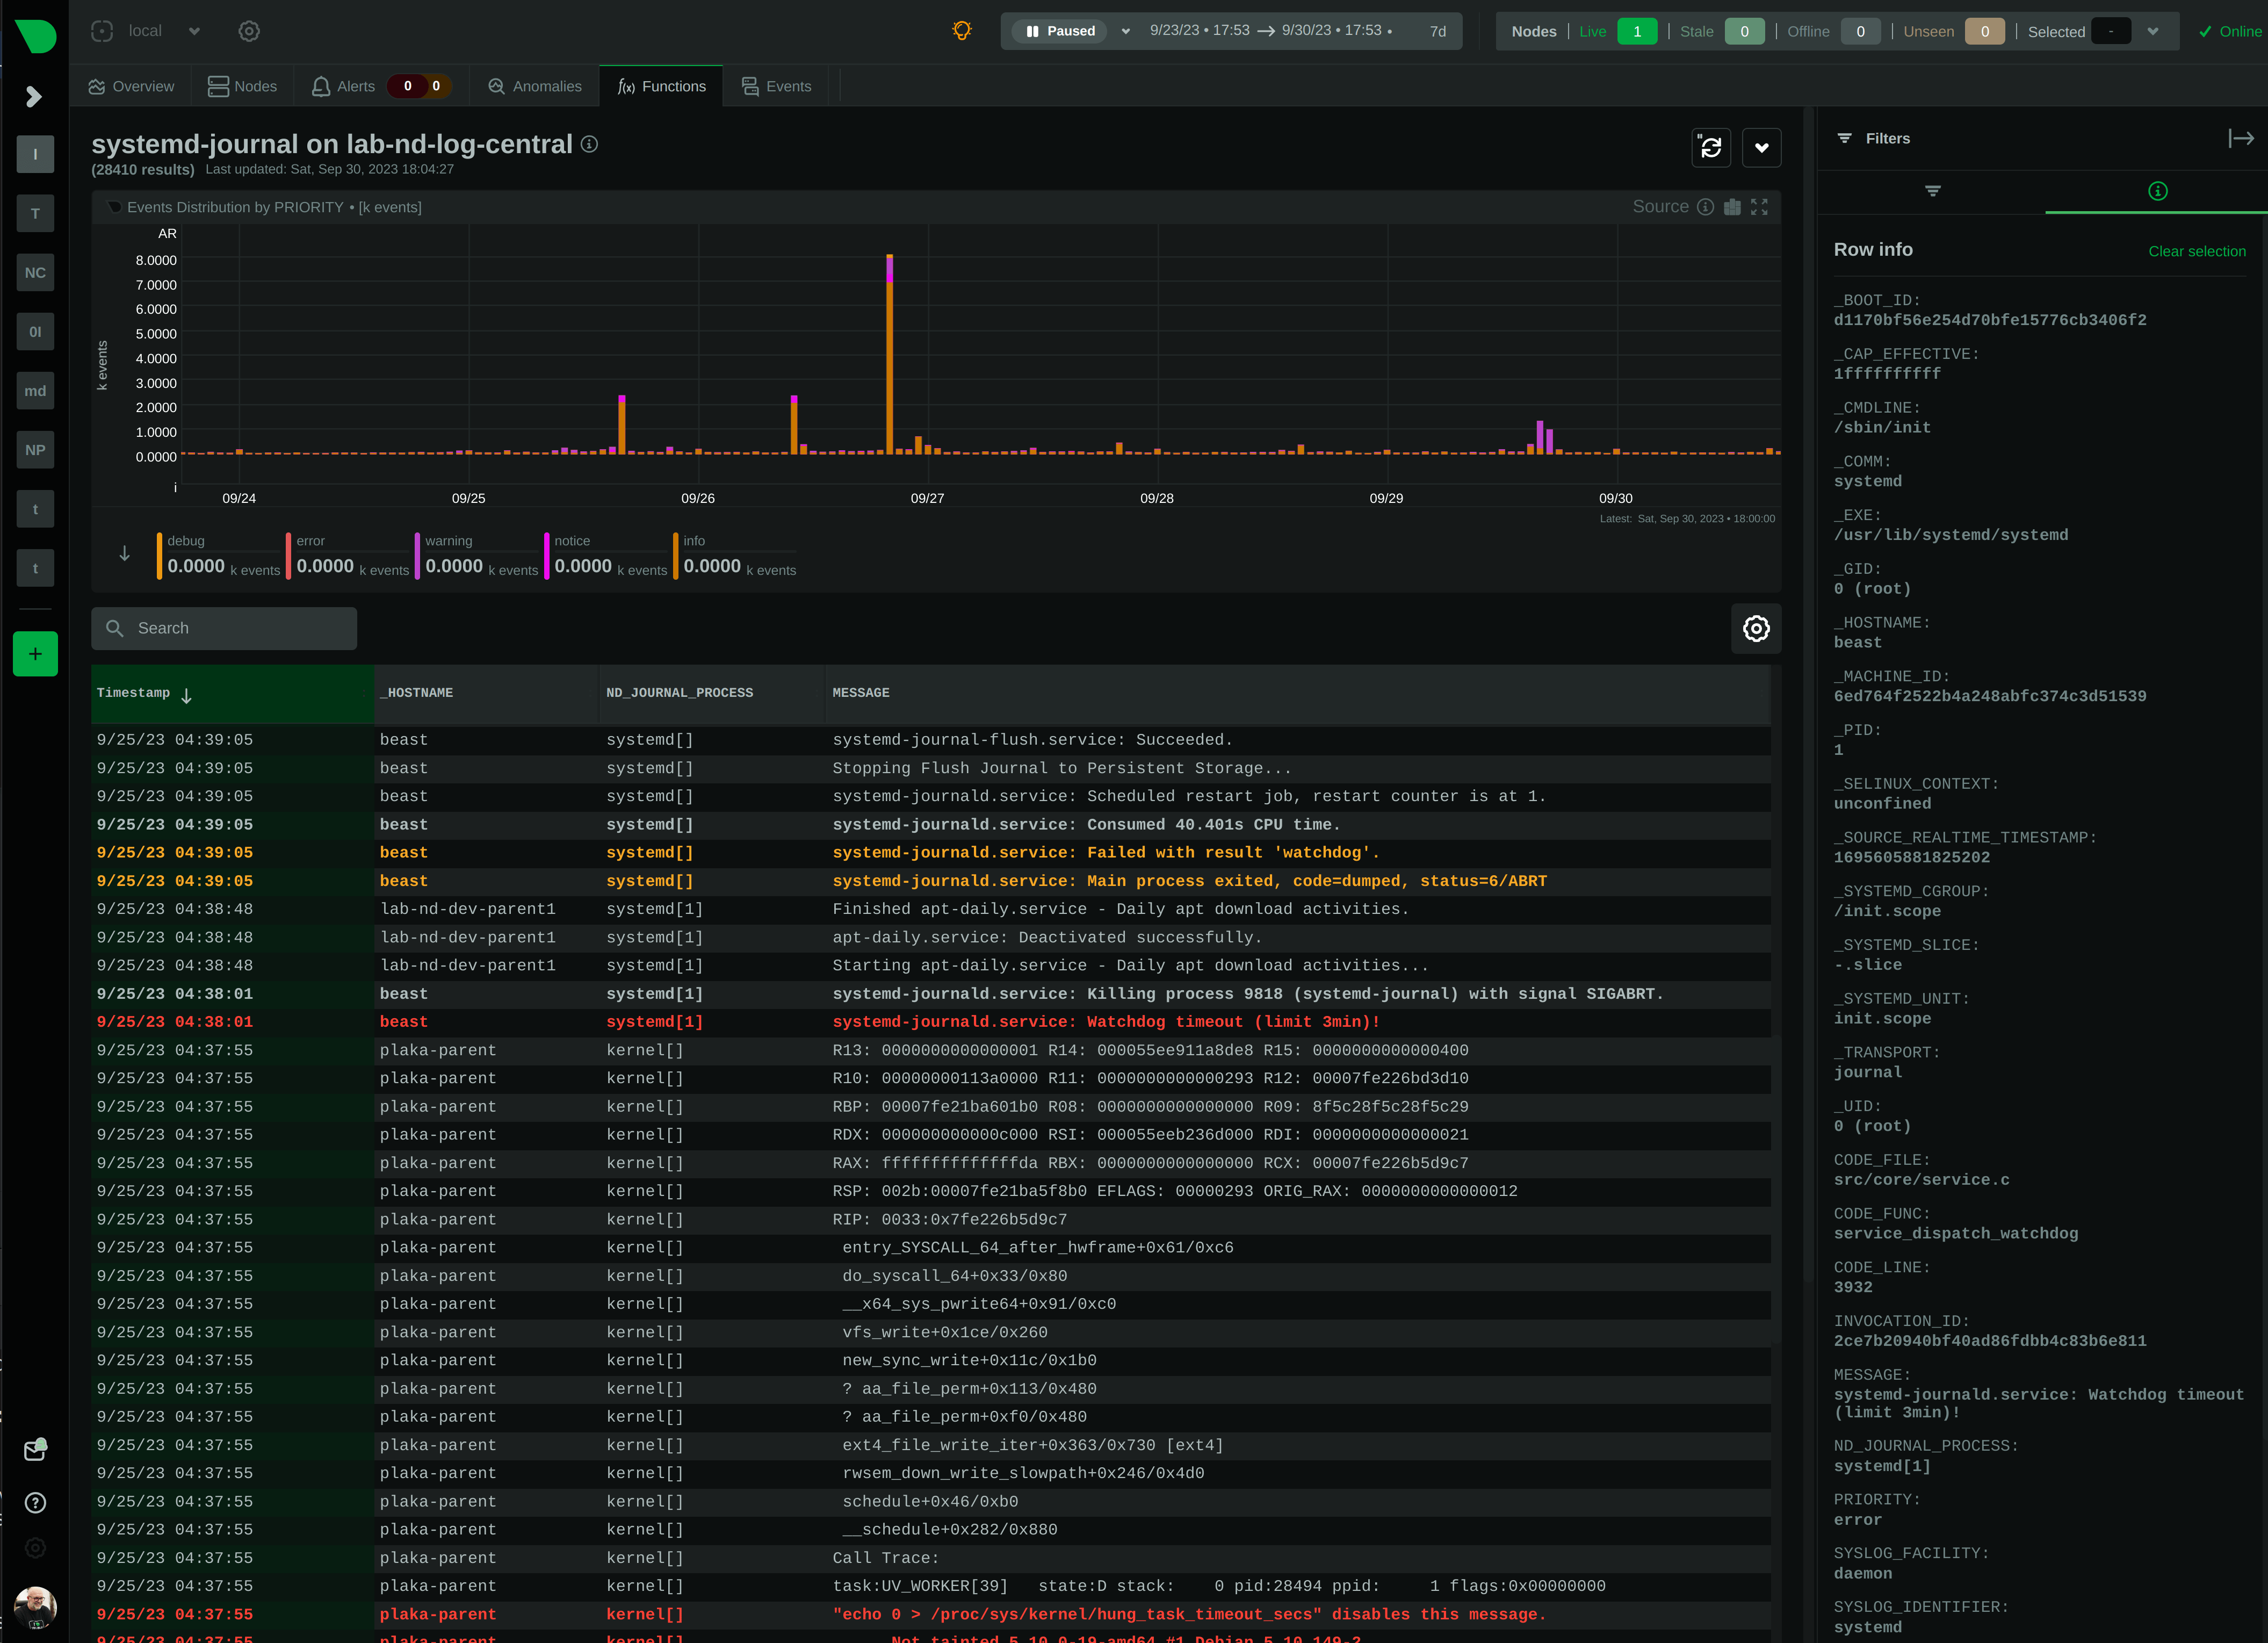Open the chart type picker on Events Distribution
The width and height of the screenshot is (2268, 1643).
[x=1733, y=207]
